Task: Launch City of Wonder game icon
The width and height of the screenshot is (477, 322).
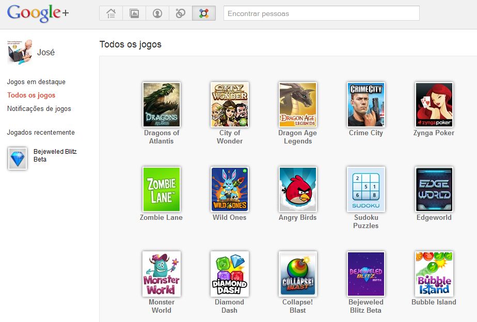Action: tap(230, 105)
